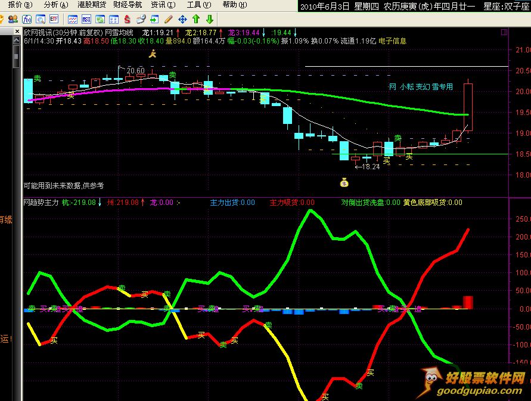Click the blue four-way move arrows icon
Screen dimensions: 531x401
pos(182,19)
